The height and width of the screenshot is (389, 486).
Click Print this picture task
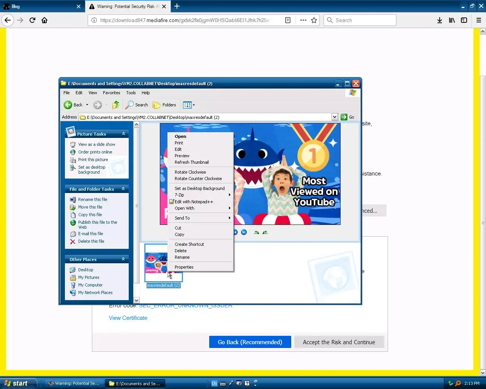93,160
